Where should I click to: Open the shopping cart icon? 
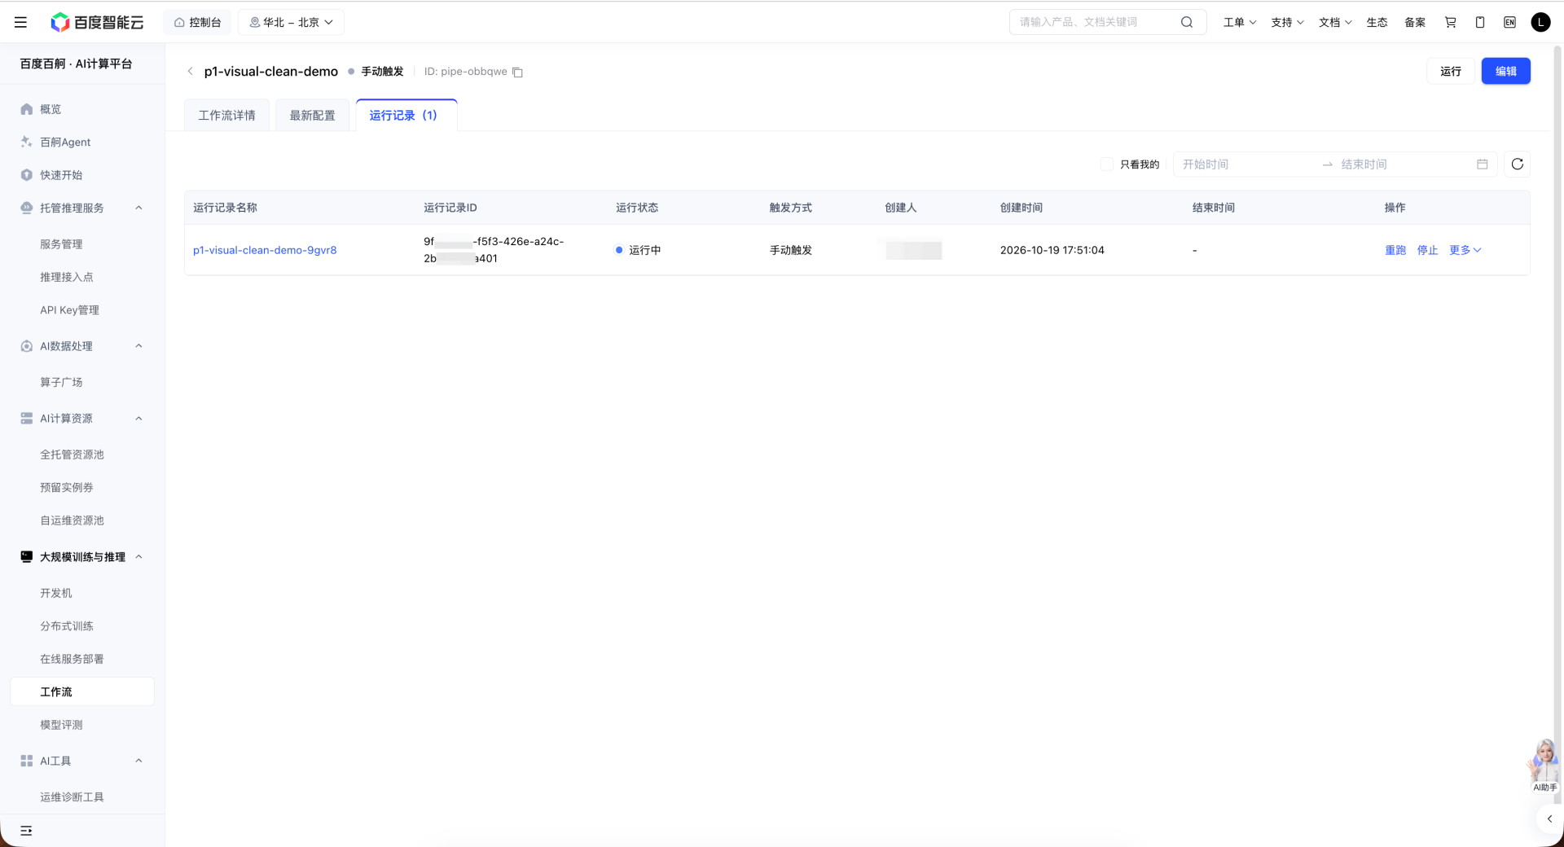coord(1451,22)
